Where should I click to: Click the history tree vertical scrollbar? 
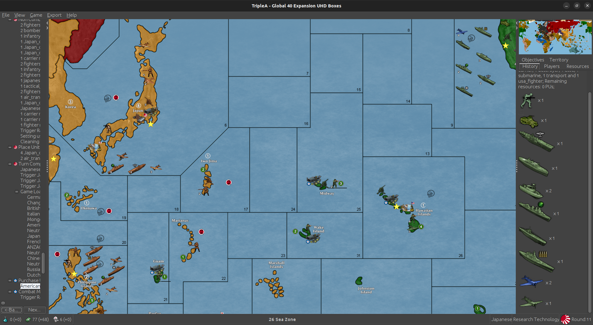tap(44, 263)
